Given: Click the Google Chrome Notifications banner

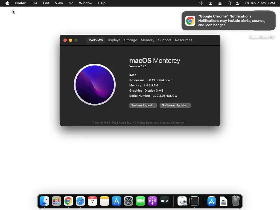Looking at the screenshot, I should click(228, 21).
